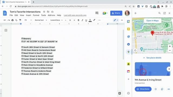
Task: Click the link icon next to Directions
Action: tap(169, 89)
